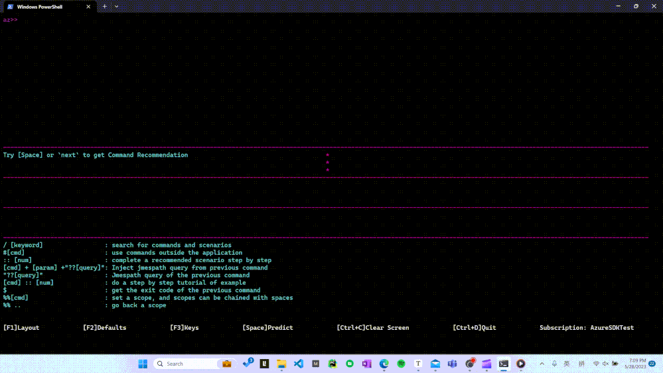Screen dimensions: 663x373
Task: Open the Typora T app in taskbar
Action: pos(418,364)
